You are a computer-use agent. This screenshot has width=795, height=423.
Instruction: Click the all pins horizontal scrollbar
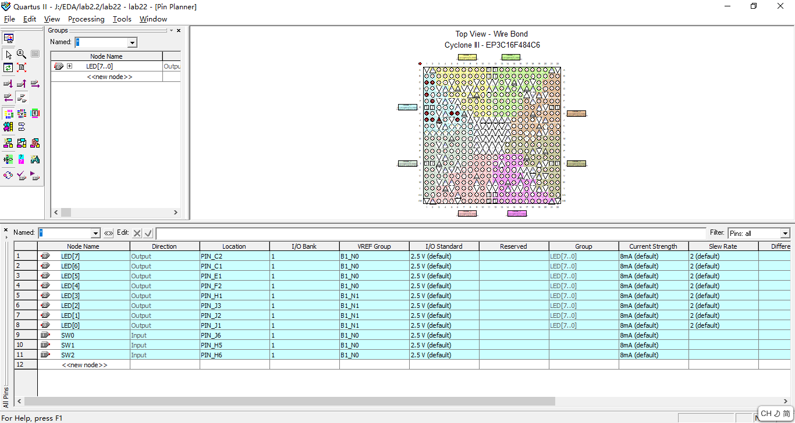pyautogui.click(x=289, y=401)
